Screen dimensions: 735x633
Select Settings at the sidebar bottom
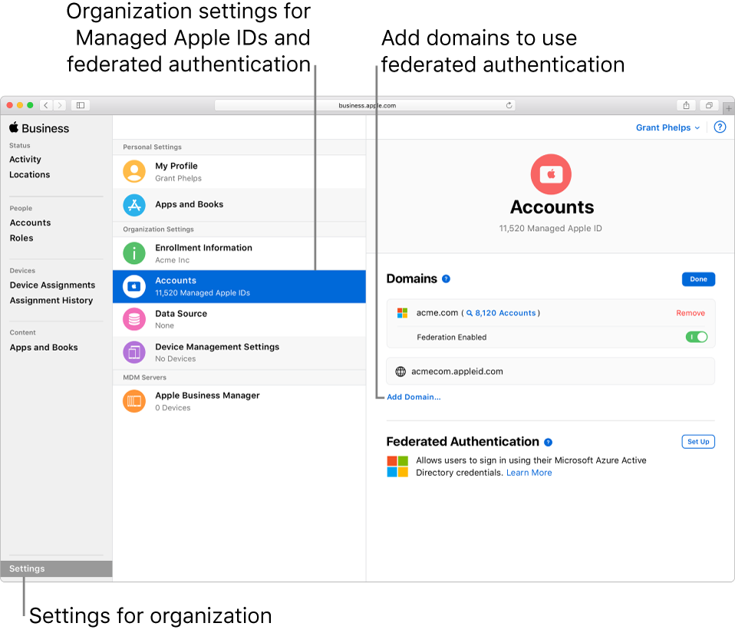[56, 569]
